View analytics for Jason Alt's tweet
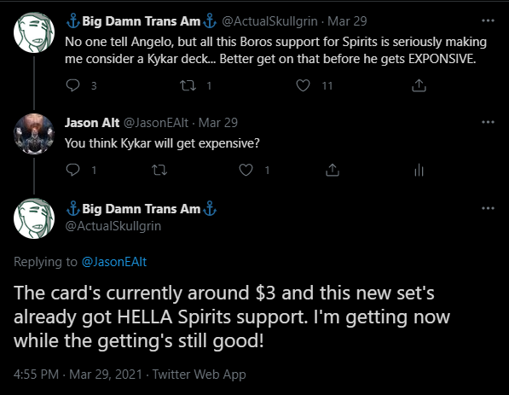The image size is (509, 395). [x=419, y=170]
